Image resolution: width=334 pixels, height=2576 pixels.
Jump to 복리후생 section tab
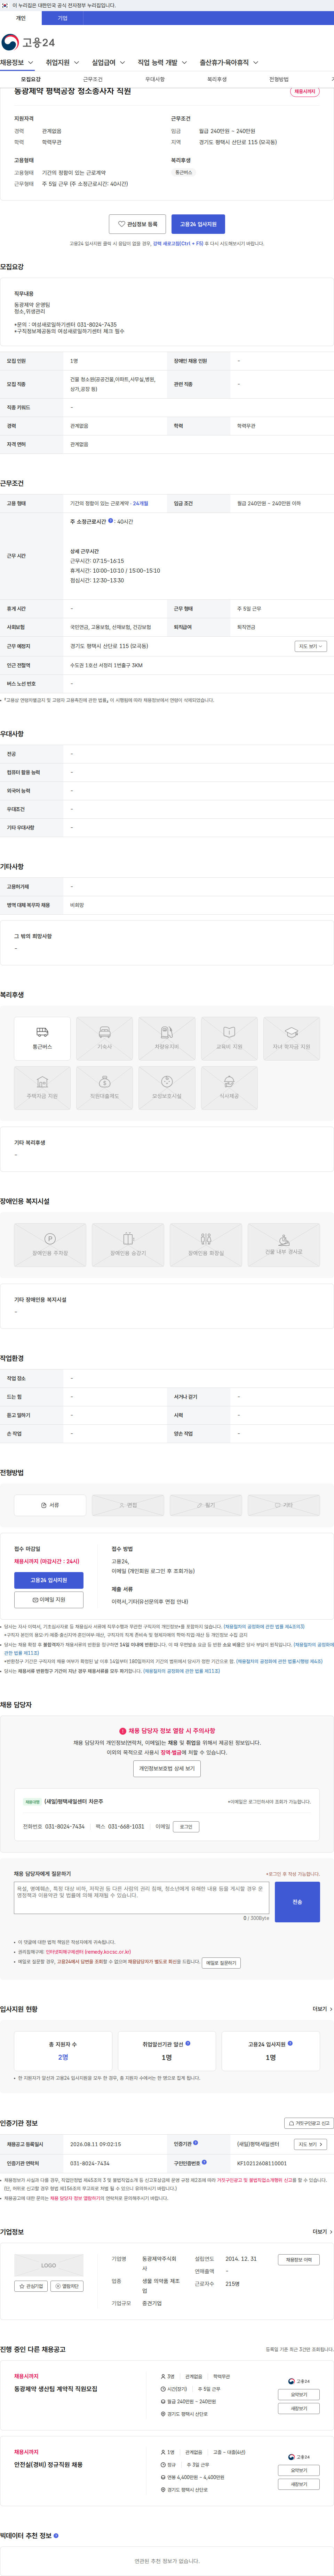[x=217, y=79]
